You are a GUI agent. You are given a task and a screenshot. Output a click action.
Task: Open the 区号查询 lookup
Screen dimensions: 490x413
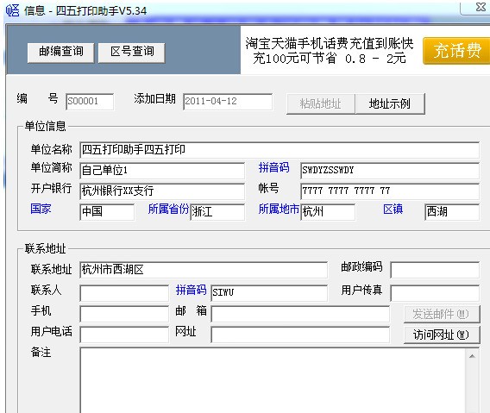(x=132, y=53)
